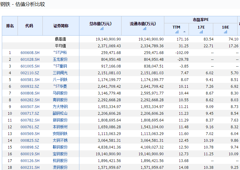The image size is (240, 170).
Task: Open stock code 000825.SZ
Action: coord(30,141)
